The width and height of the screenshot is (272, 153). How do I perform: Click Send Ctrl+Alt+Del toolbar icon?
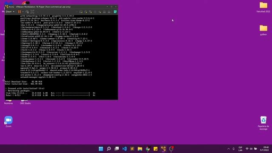pos(27,12)
